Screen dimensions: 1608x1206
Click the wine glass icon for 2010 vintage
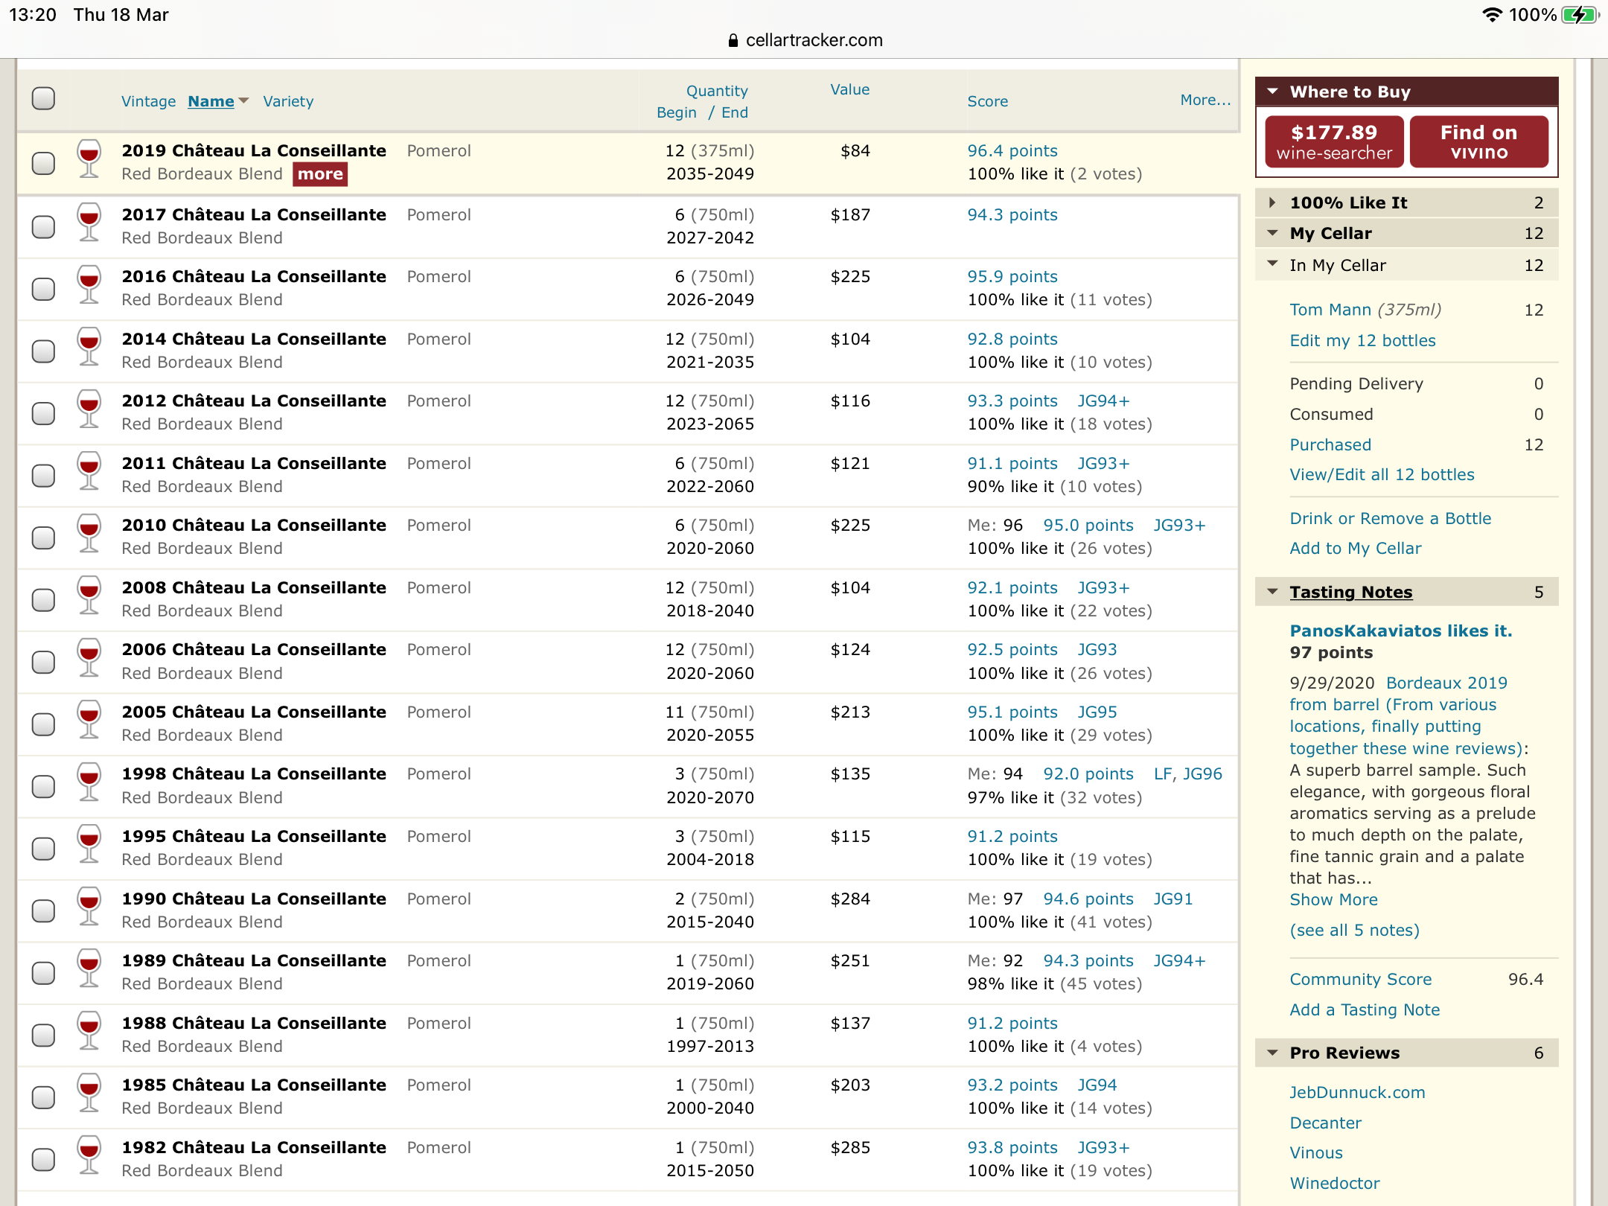click(x=89, y=533)
